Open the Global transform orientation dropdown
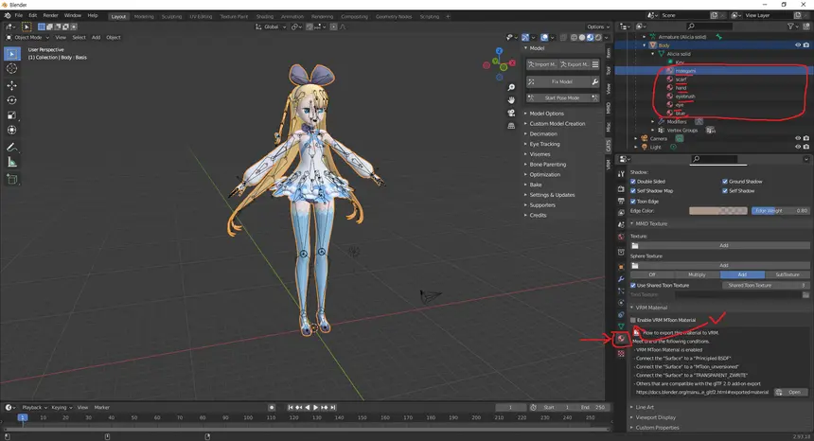The width and height of the screenshot is (814, 441). pyautogui.click(x=271, y=27)
